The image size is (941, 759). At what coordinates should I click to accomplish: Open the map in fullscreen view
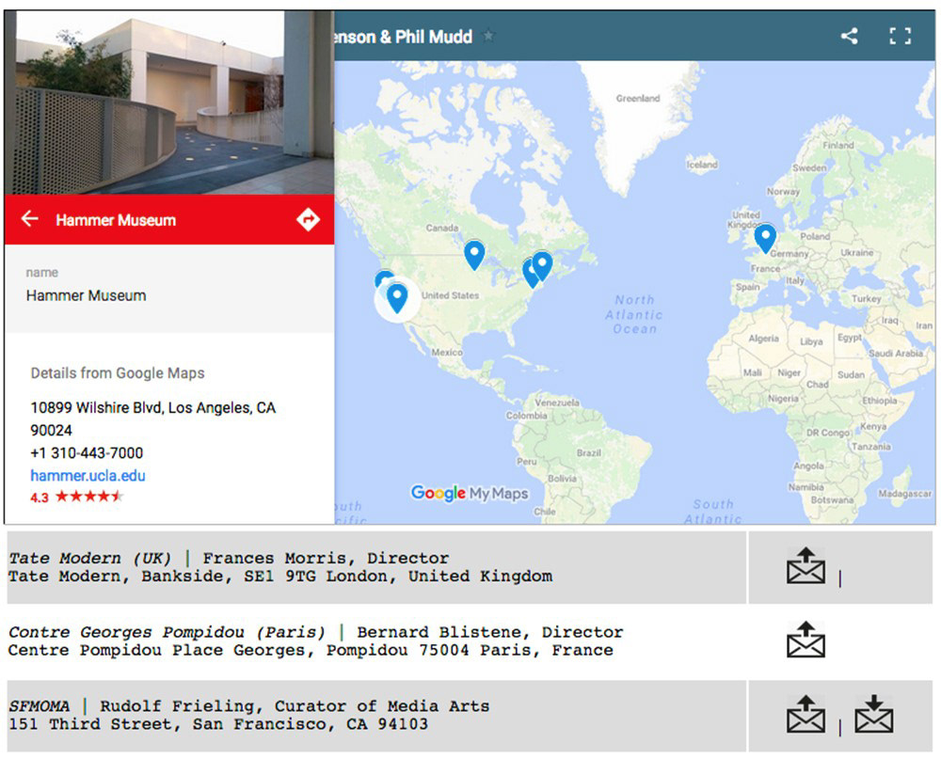[x=900, y=36]
